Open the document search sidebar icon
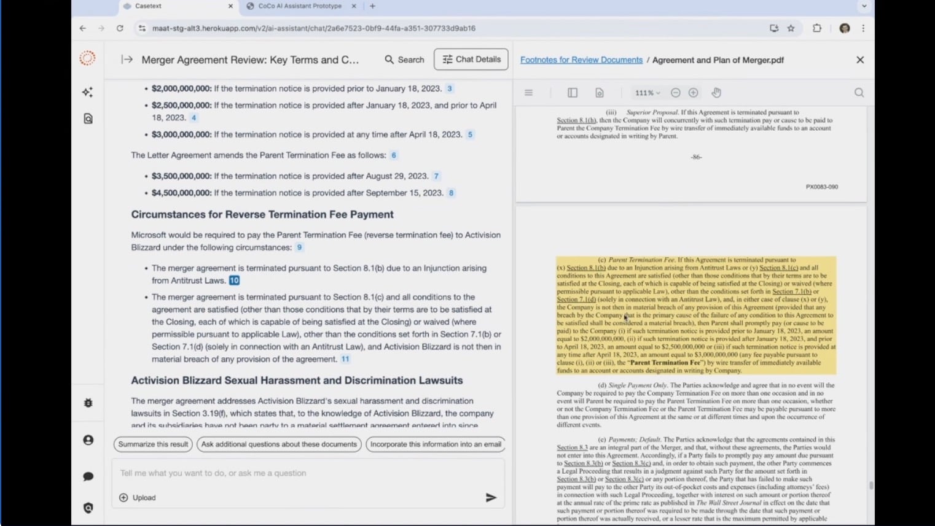This screenshot has height=526, width=935. pyautogui.click(x=88, y=118)
